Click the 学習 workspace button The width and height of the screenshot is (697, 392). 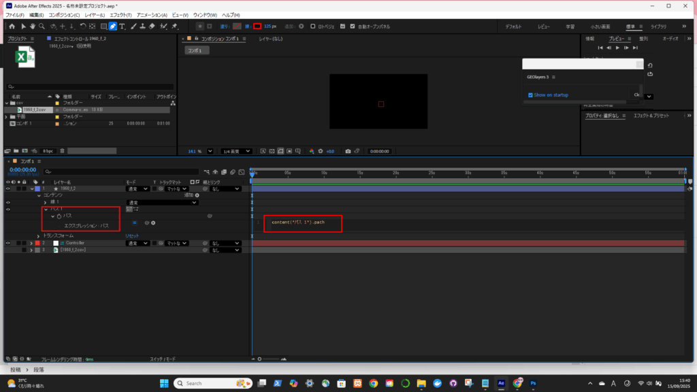(570, 27)
